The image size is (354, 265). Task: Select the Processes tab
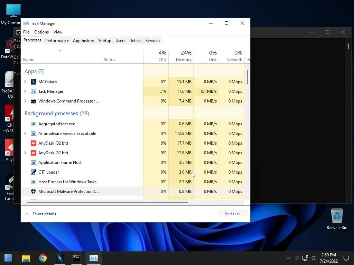(32, 40)
